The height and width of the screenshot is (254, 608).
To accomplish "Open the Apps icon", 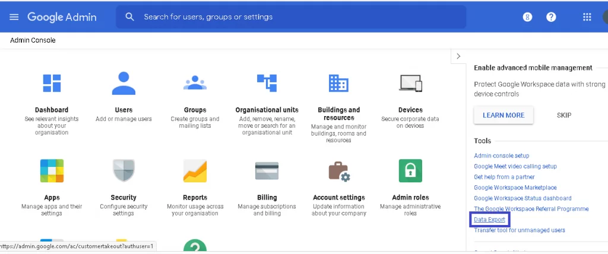I will coord(52,171).
